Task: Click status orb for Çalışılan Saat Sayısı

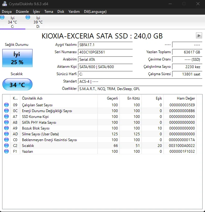Action: pos(6,105)
